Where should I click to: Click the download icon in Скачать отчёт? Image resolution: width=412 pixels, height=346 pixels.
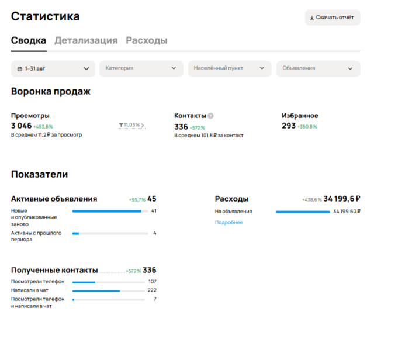click(x=312, y=18)
